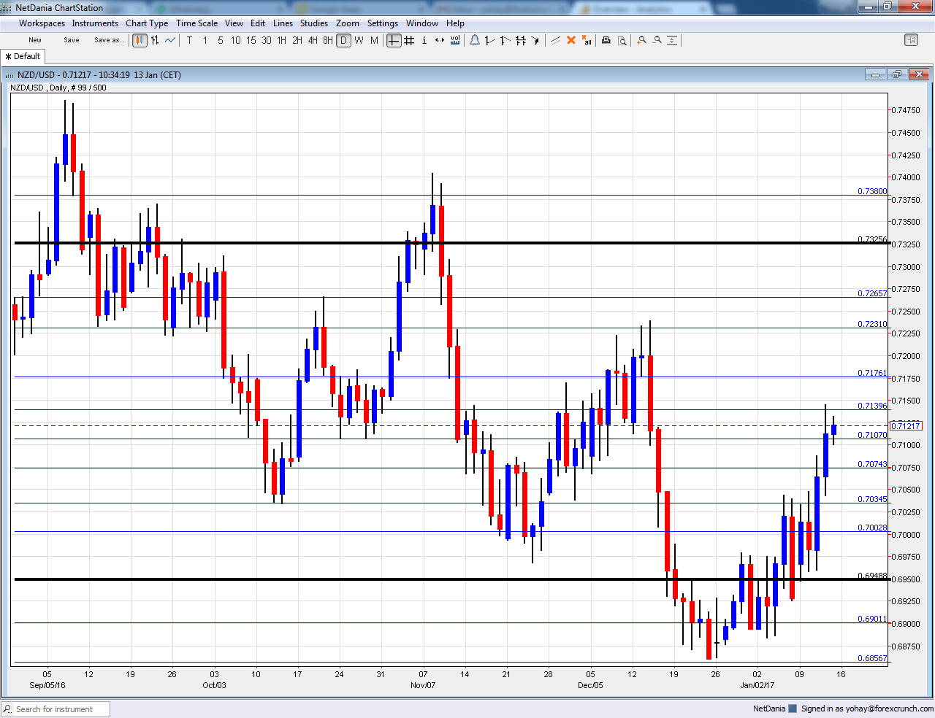Click the volume (vol) icon
The height and width of the screenshot is (718, 935).
(455, 41)
